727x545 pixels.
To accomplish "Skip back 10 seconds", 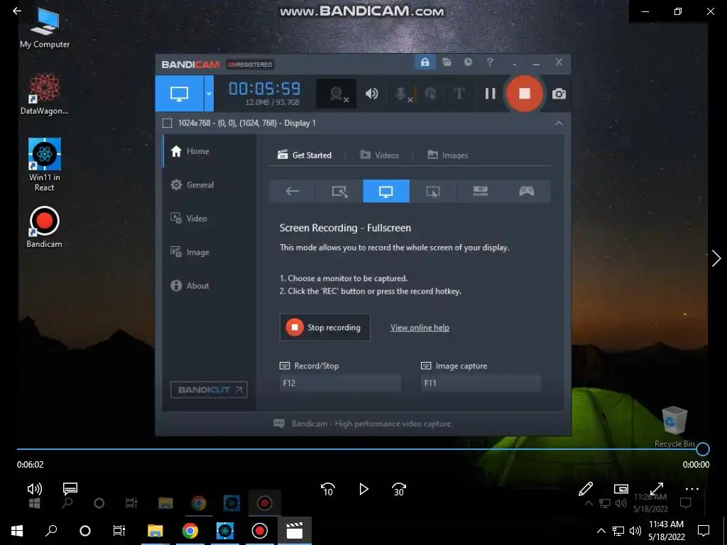I will pos(328,489).
